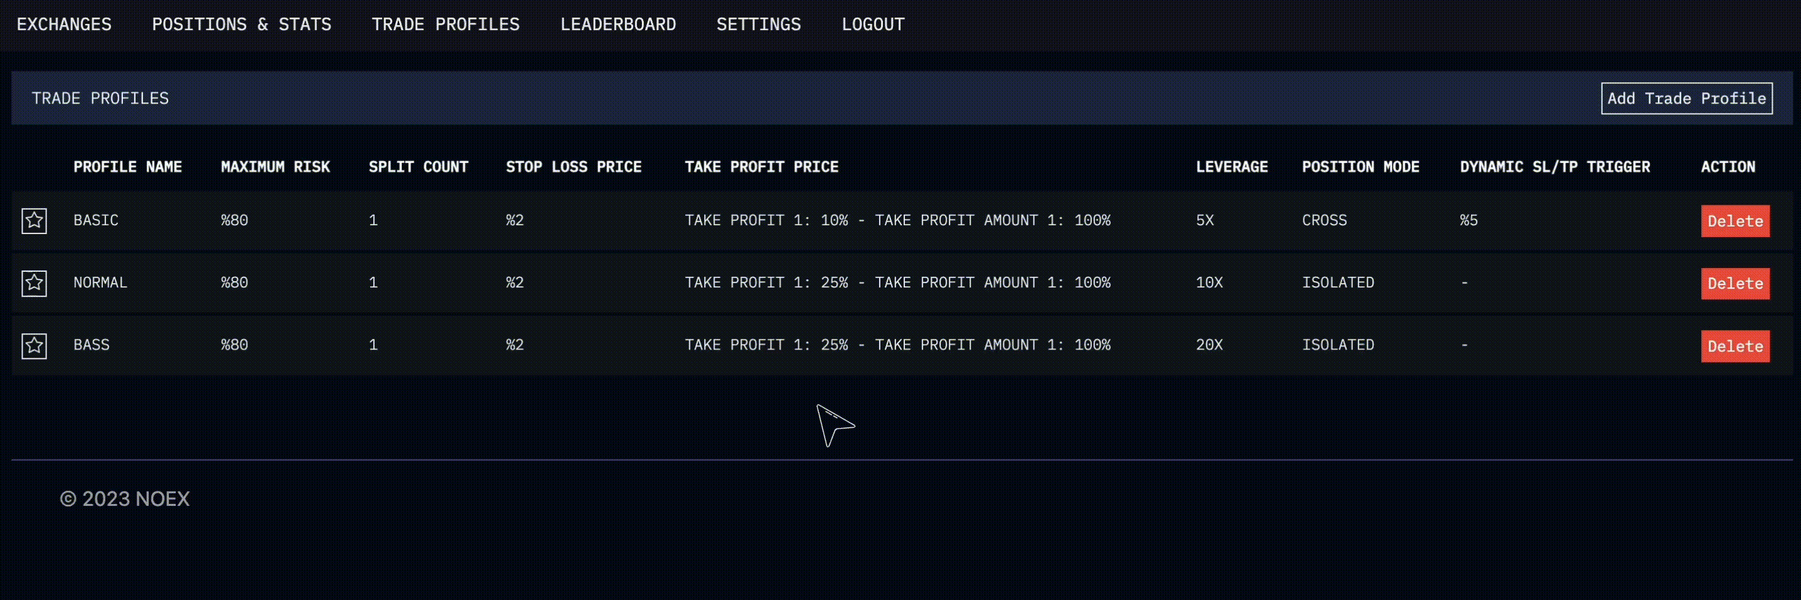Open the LEADERBOARD page

pos(618,24)
